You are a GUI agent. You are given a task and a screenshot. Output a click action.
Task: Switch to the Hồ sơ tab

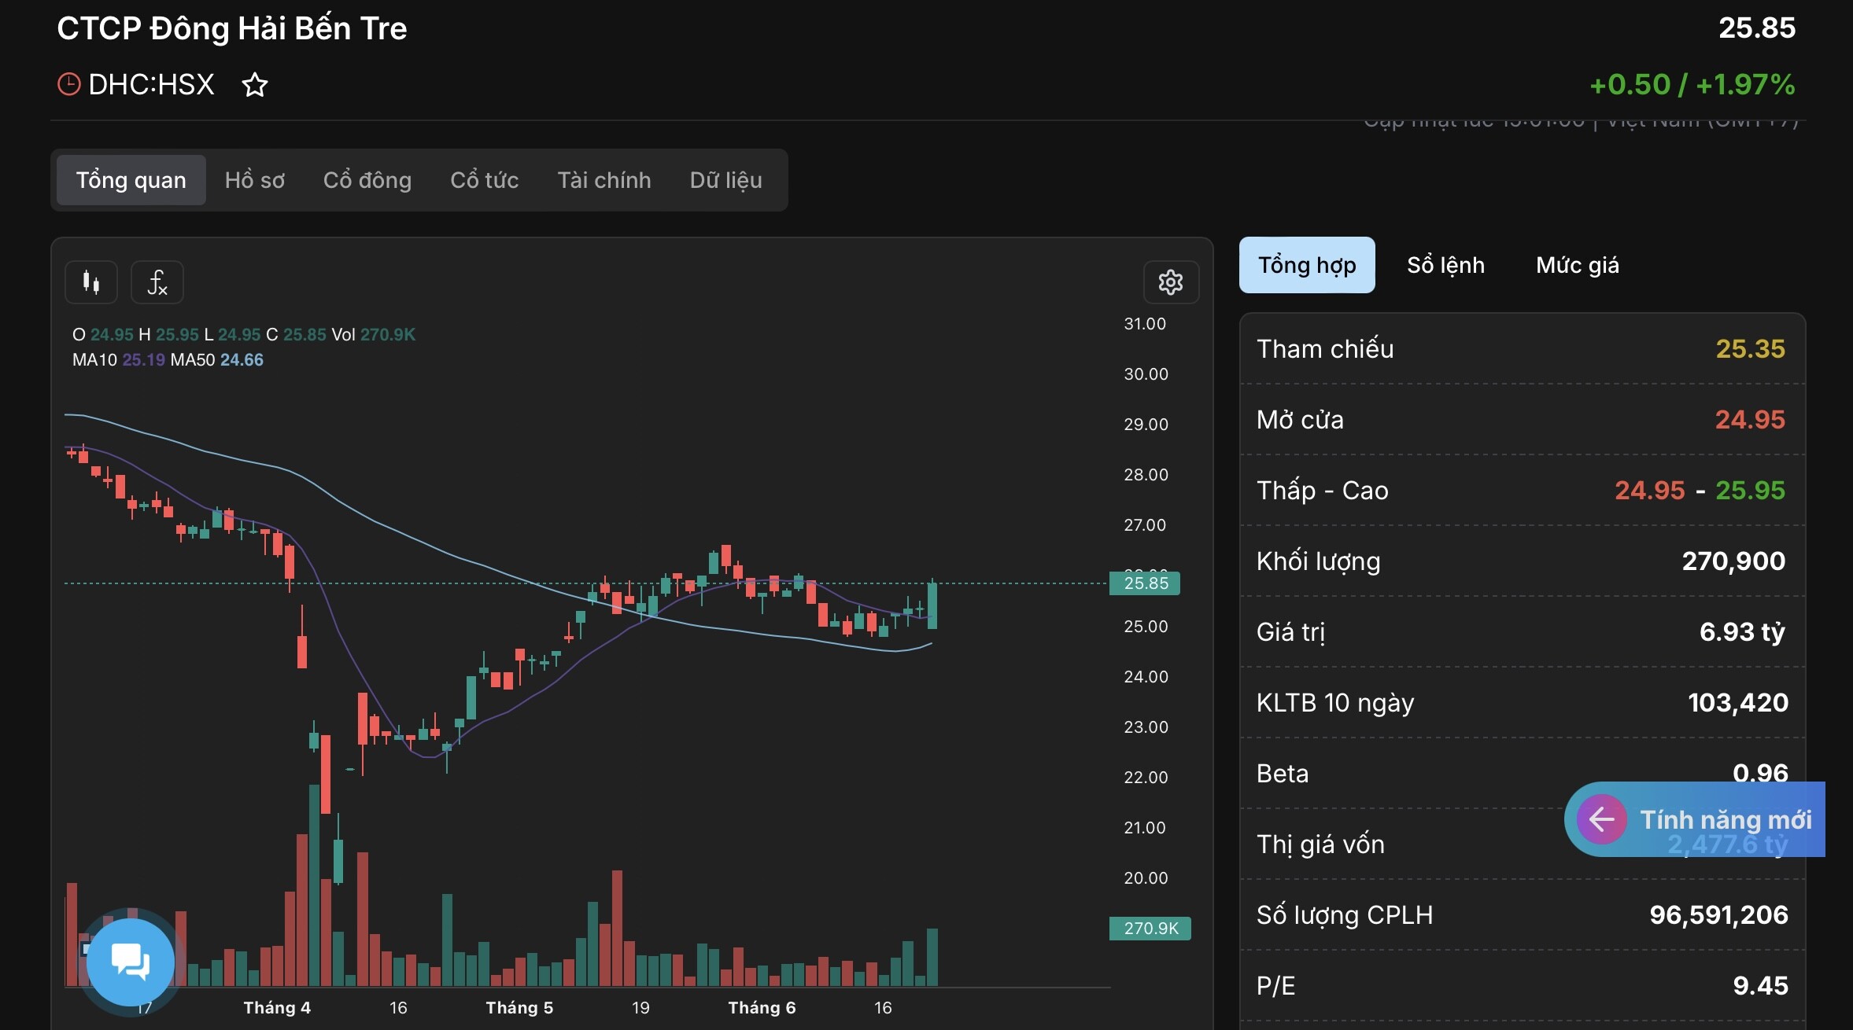tap(254, 180)
